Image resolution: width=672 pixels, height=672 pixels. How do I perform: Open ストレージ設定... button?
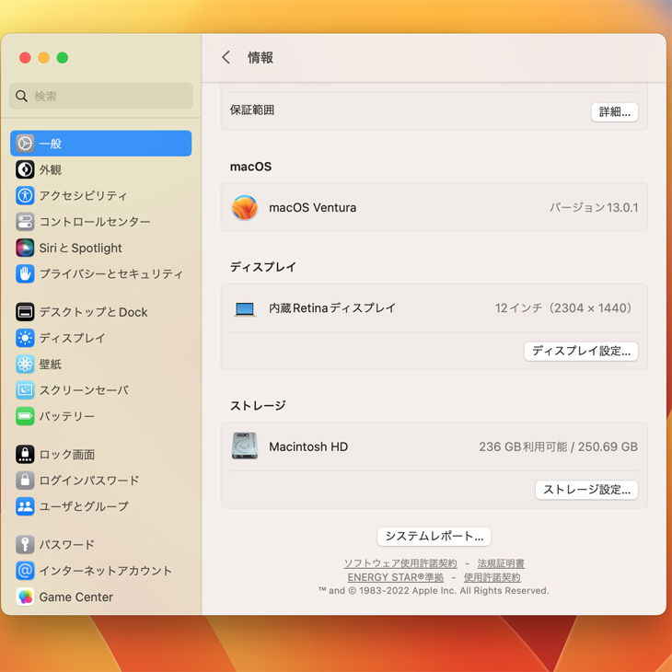[x=586, y=490]
